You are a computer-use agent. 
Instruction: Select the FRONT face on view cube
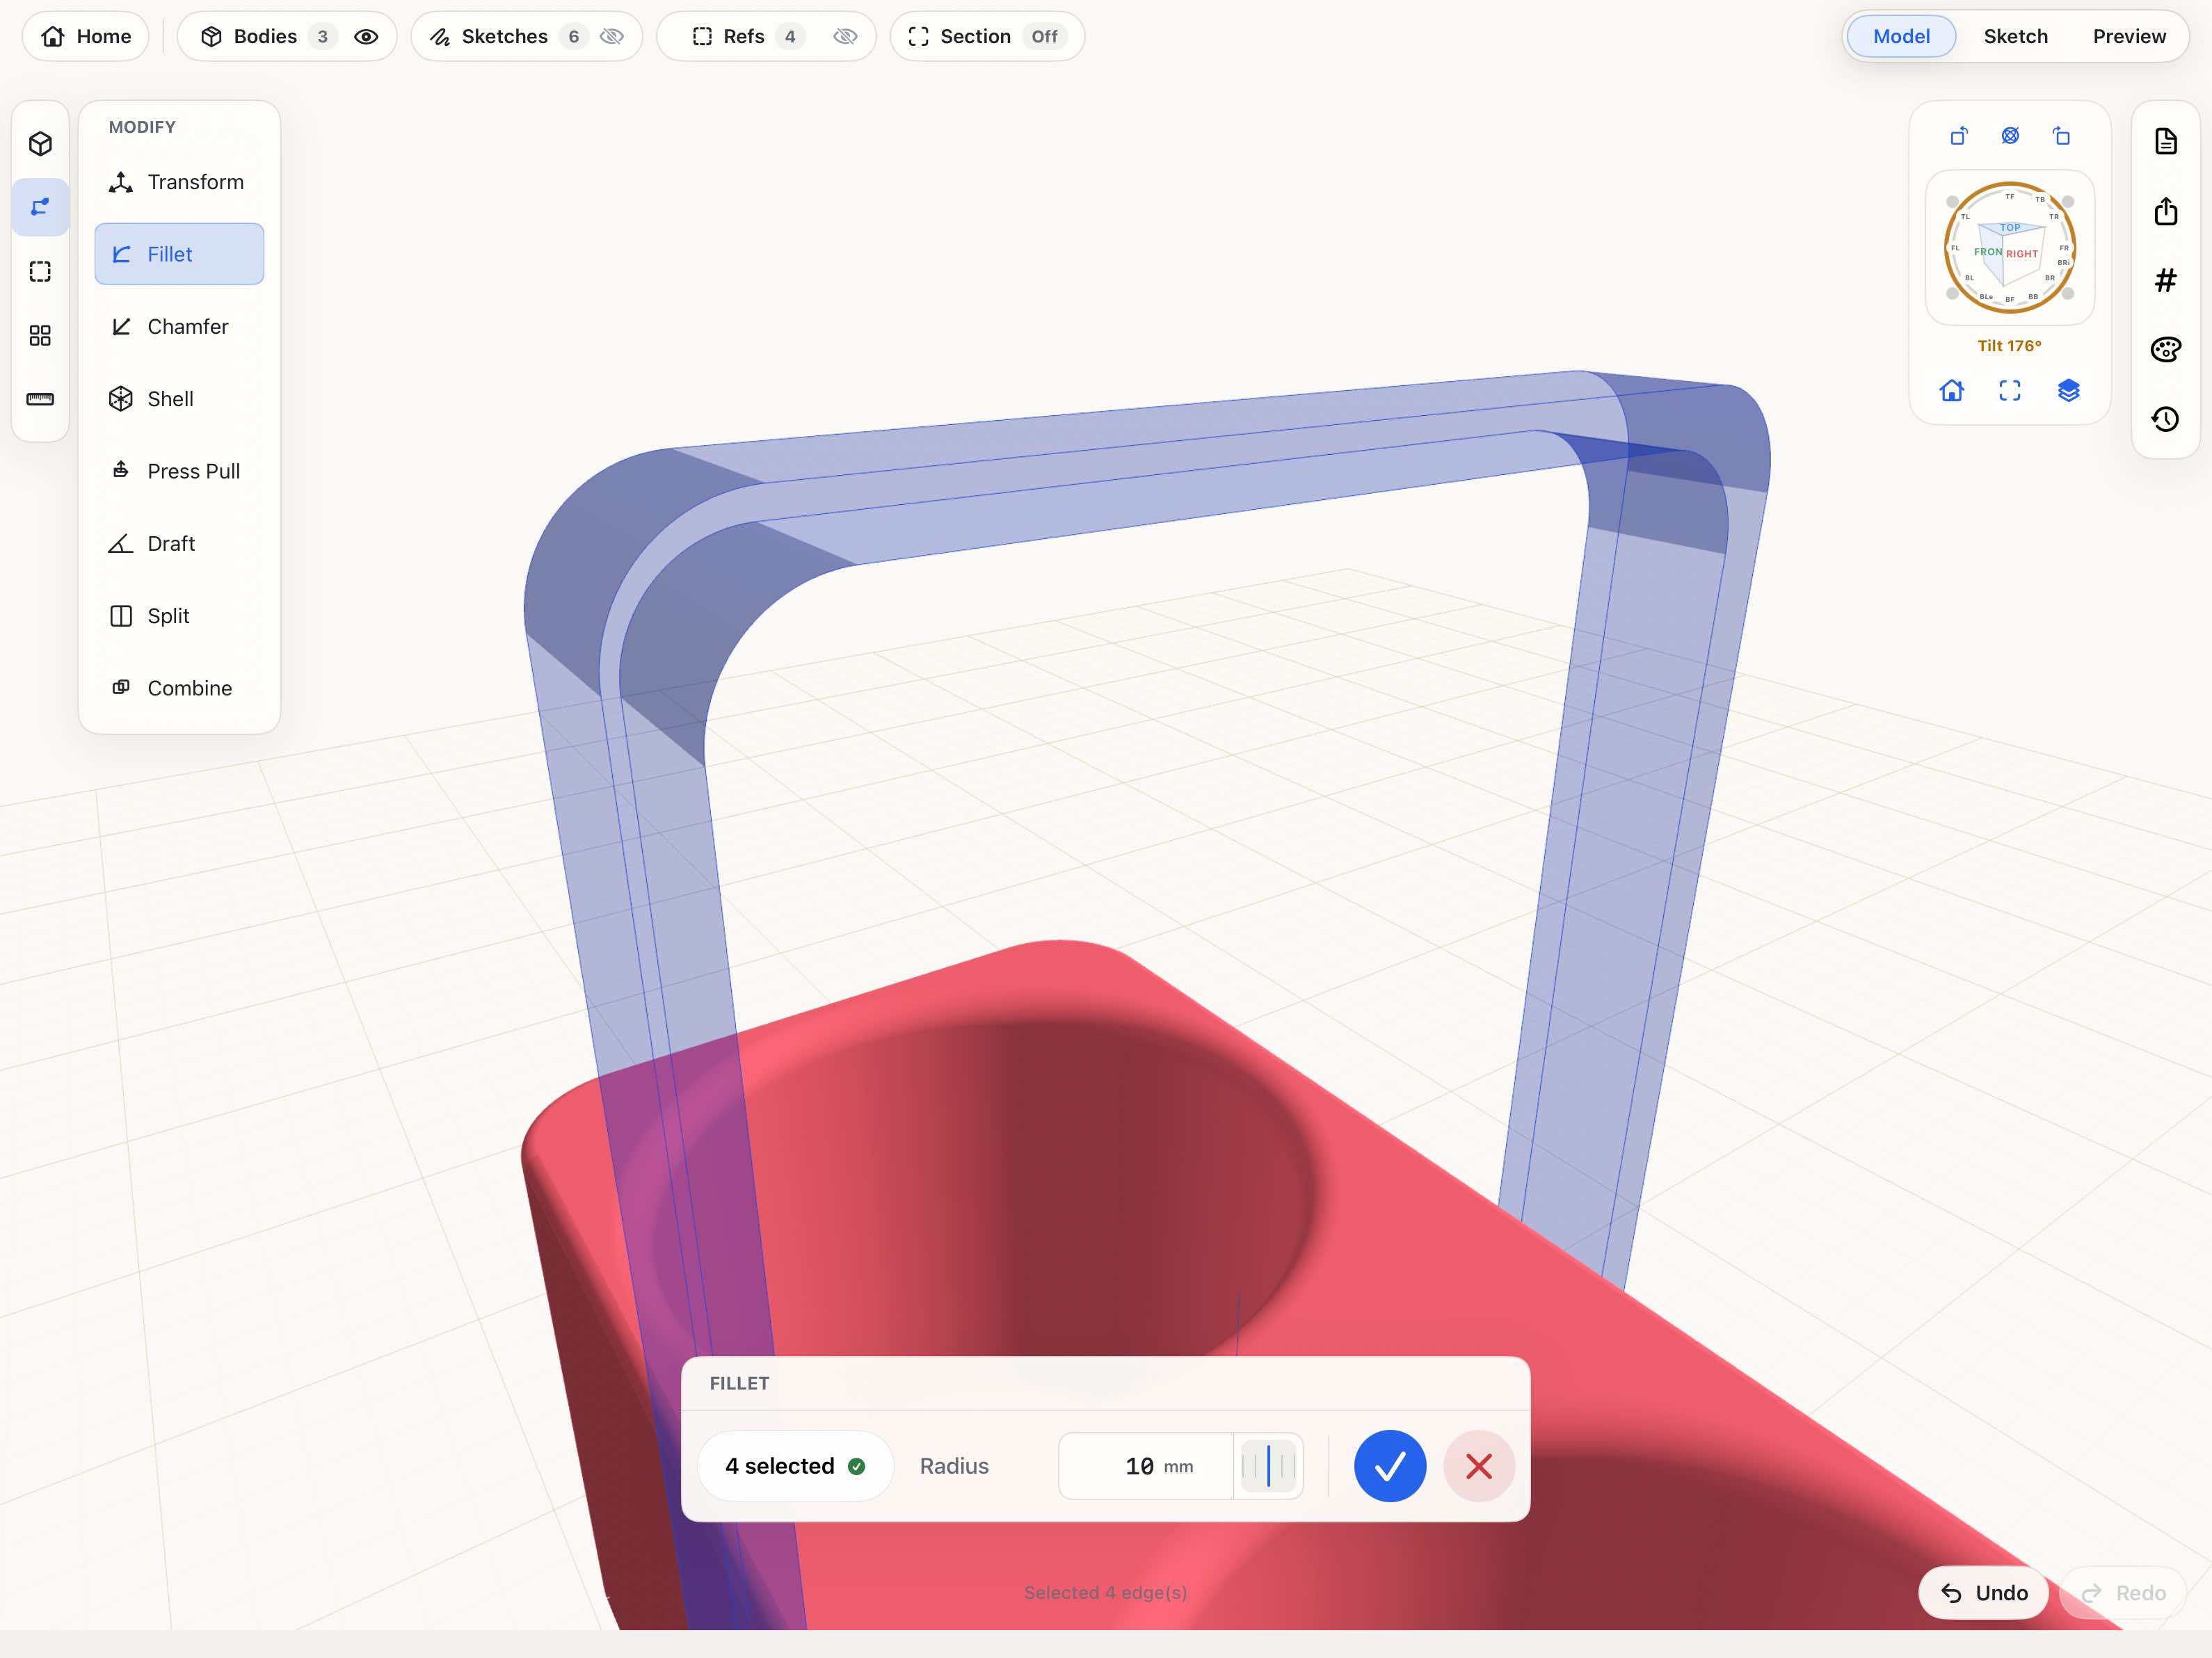[x=1988, y=252]
